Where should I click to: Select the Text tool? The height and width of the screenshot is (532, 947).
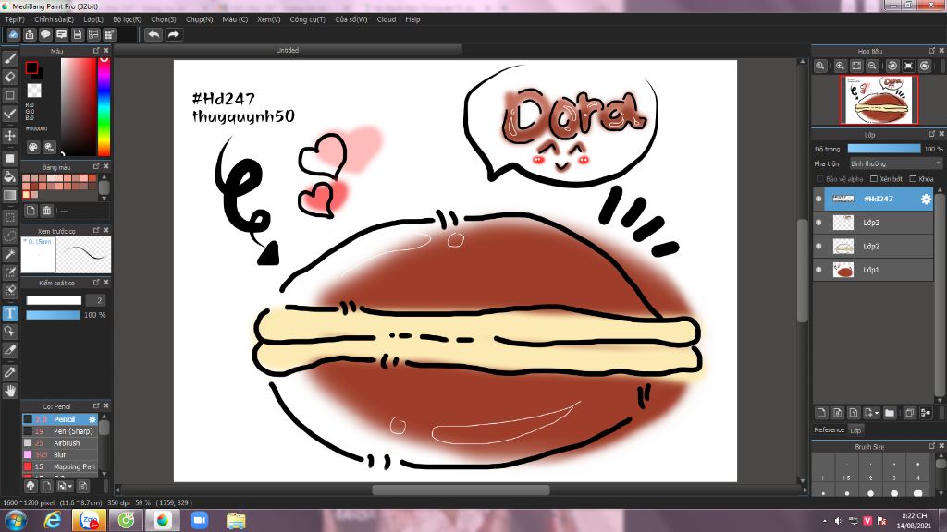(9, 313)
